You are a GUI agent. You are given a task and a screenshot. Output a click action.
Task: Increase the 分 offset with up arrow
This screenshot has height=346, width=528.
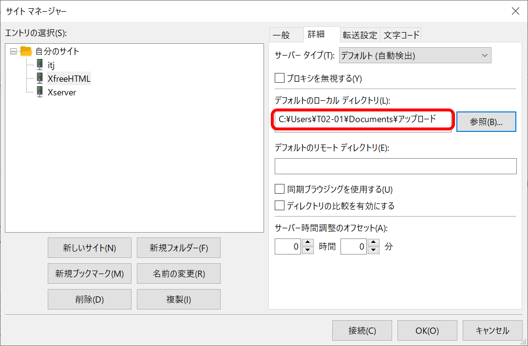coord(373,243)
